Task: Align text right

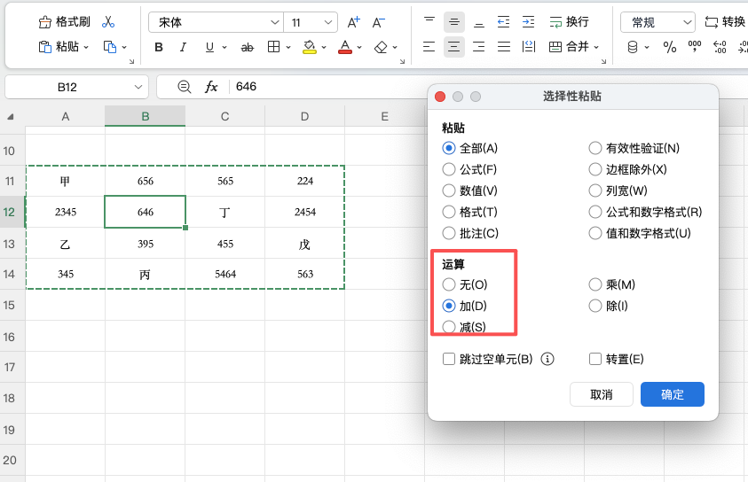Action: (478, 47)
